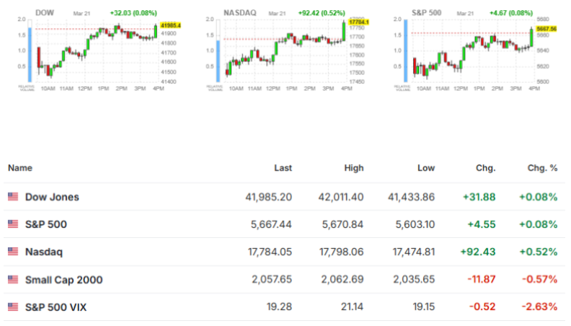Click S&P 500 high value 5,670.84
The width and height of the screenshot is (571, 326).
point(342,224)
